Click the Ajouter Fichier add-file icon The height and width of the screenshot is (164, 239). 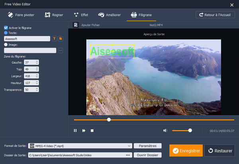[x=75, y=25]
